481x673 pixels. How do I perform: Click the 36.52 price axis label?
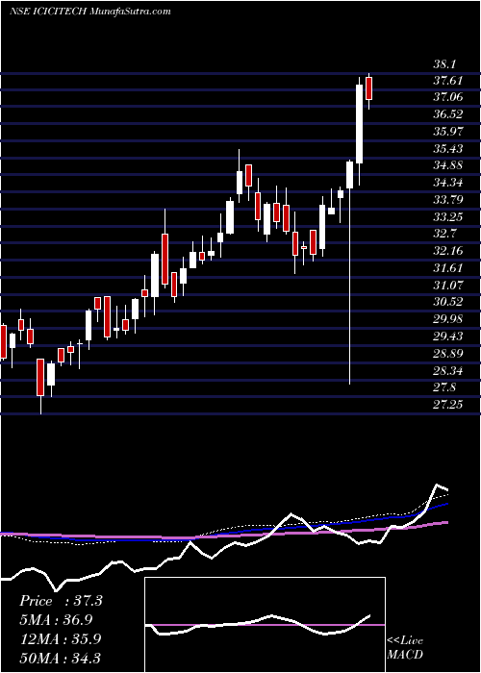(x=448, y=114)
